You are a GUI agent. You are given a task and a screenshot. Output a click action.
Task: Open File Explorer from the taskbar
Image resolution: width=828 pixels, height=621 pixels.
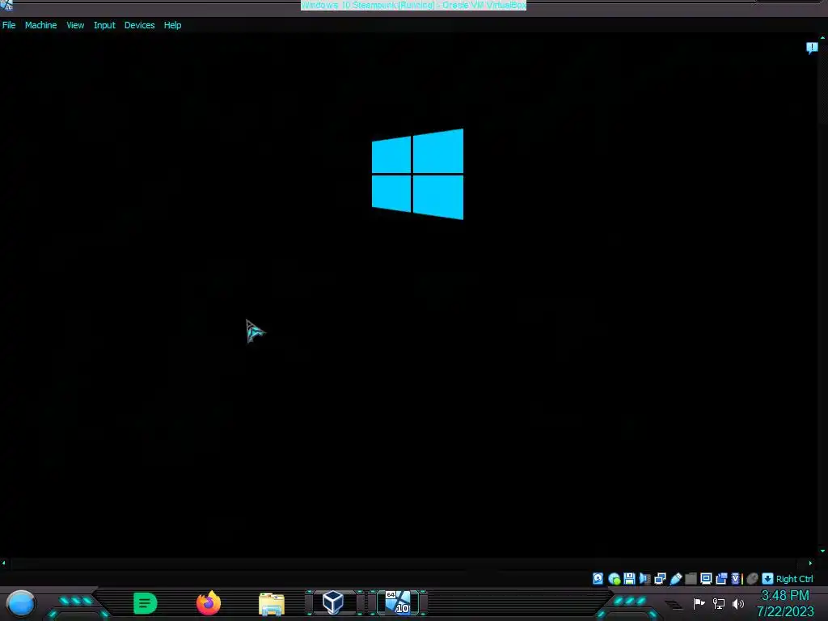272,603
